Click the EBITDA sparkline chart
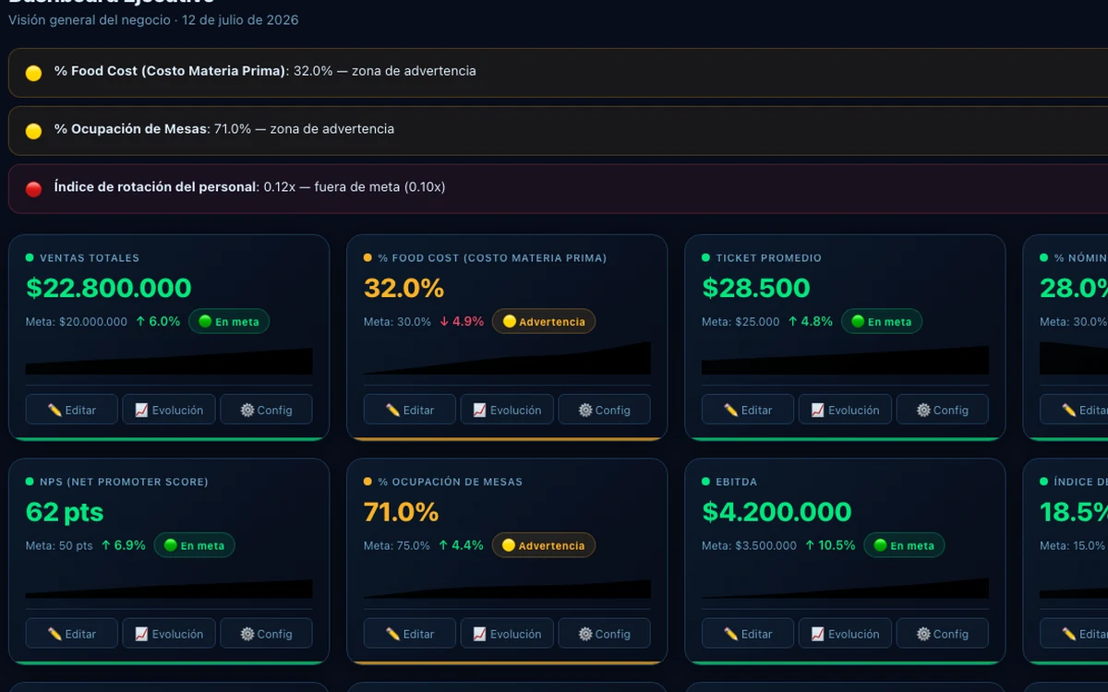The width and height of the screenshot is (1108, 692). 845,588
